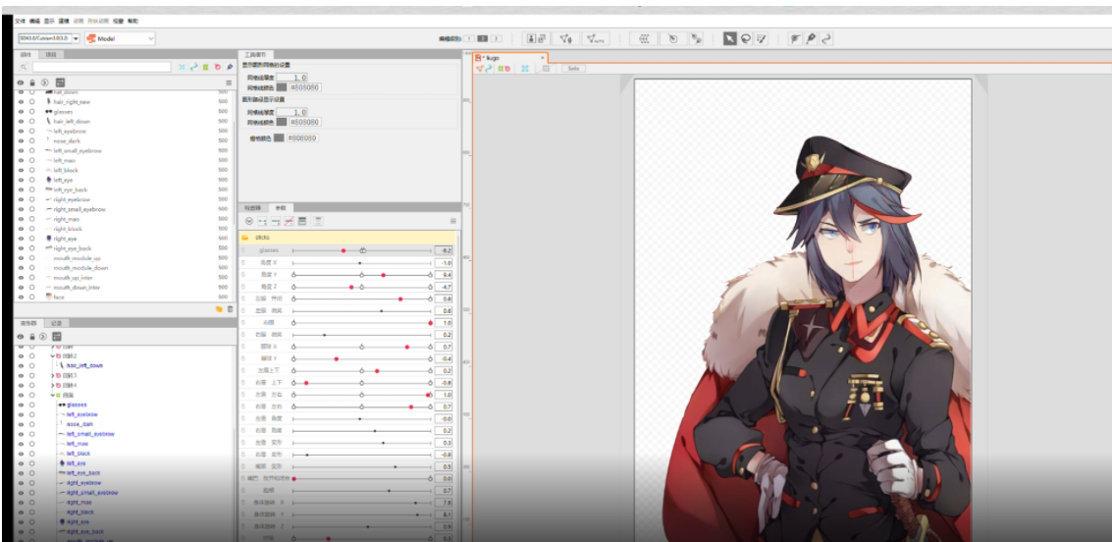Viewport: 1112px width, 542px height.
Task: Open the 文件 menu
Action: tap(20, 22)
